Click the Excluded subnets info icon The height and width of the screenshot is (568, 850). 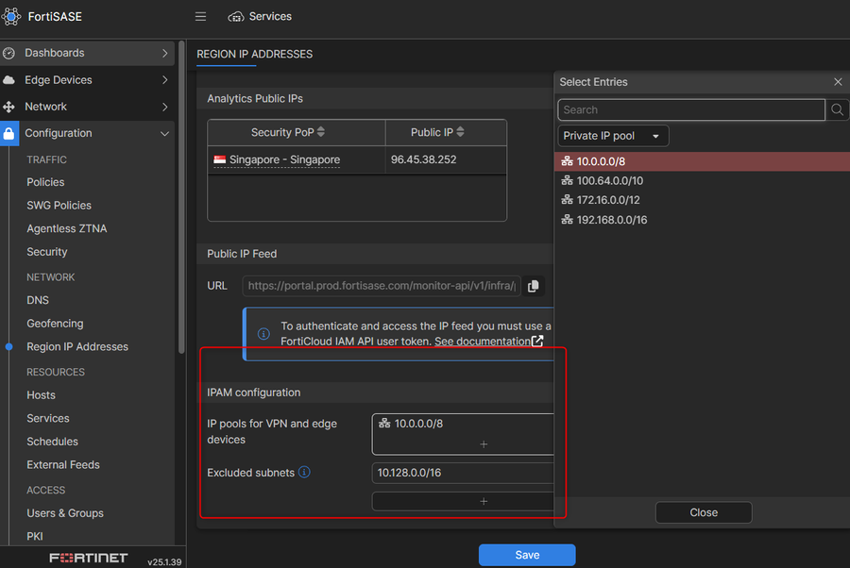tap(304, 473)
